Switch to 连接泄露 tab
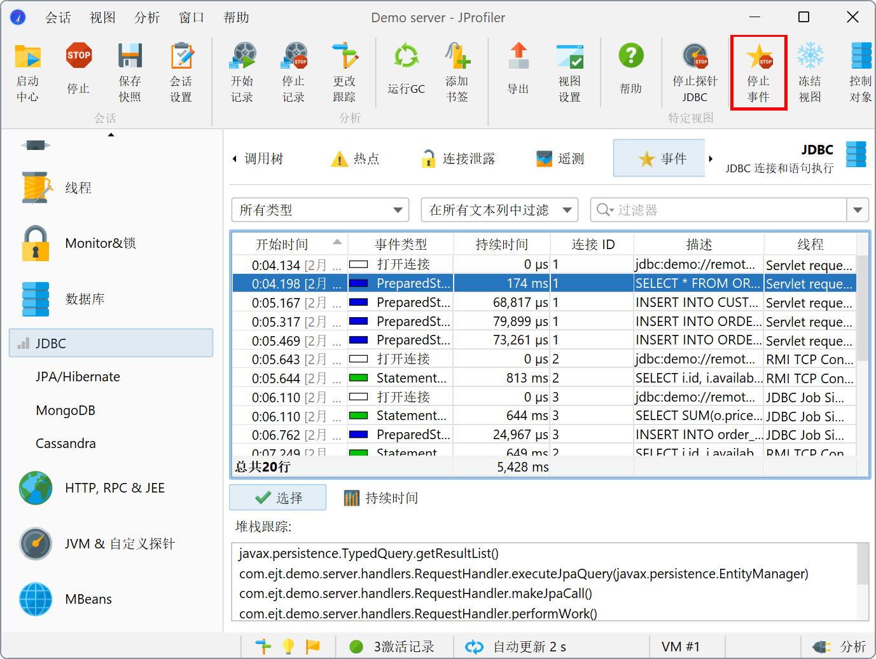Viewport: 876px width, 659px height. (x=458, y=159)
